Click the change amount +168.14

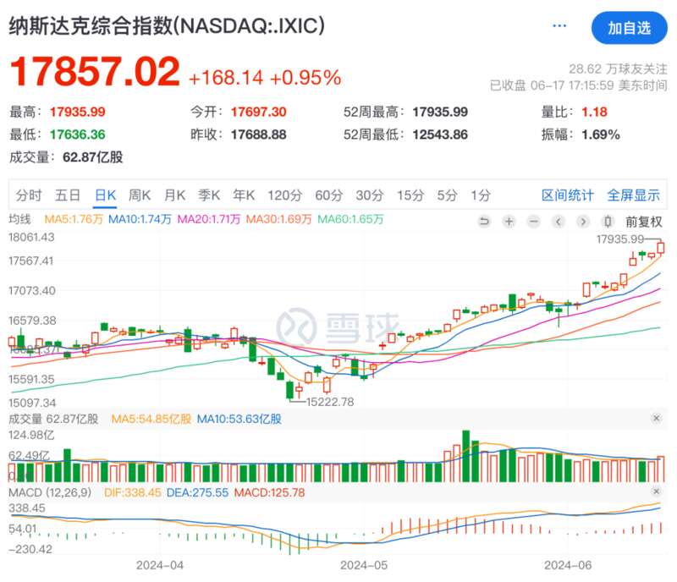pos(226,78)
